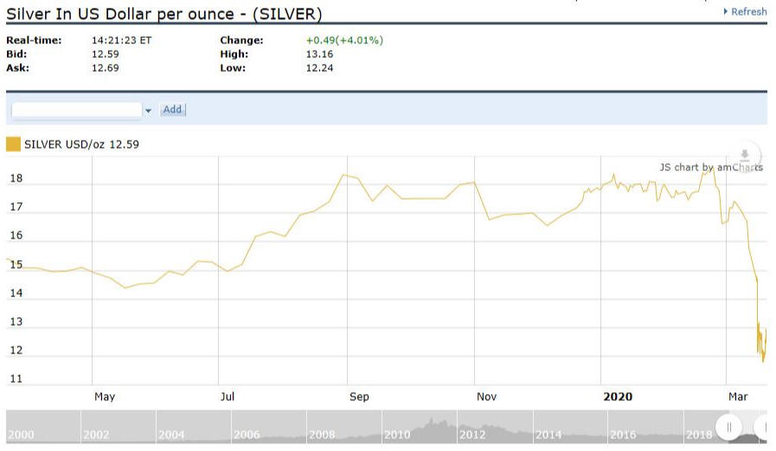Click the Ask value 12.69
This screenshot has height=451, width=776.
106,67
